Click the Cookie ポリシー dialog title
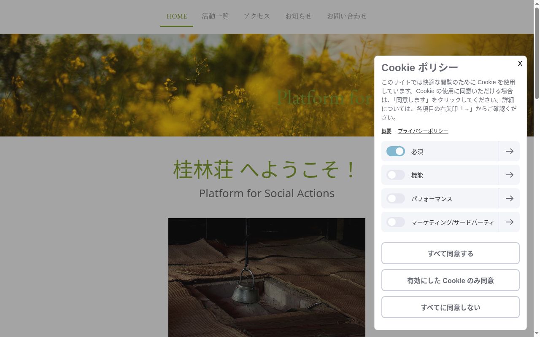The width and height of the screenshot is (540, 337). click(x=420, y=67)
